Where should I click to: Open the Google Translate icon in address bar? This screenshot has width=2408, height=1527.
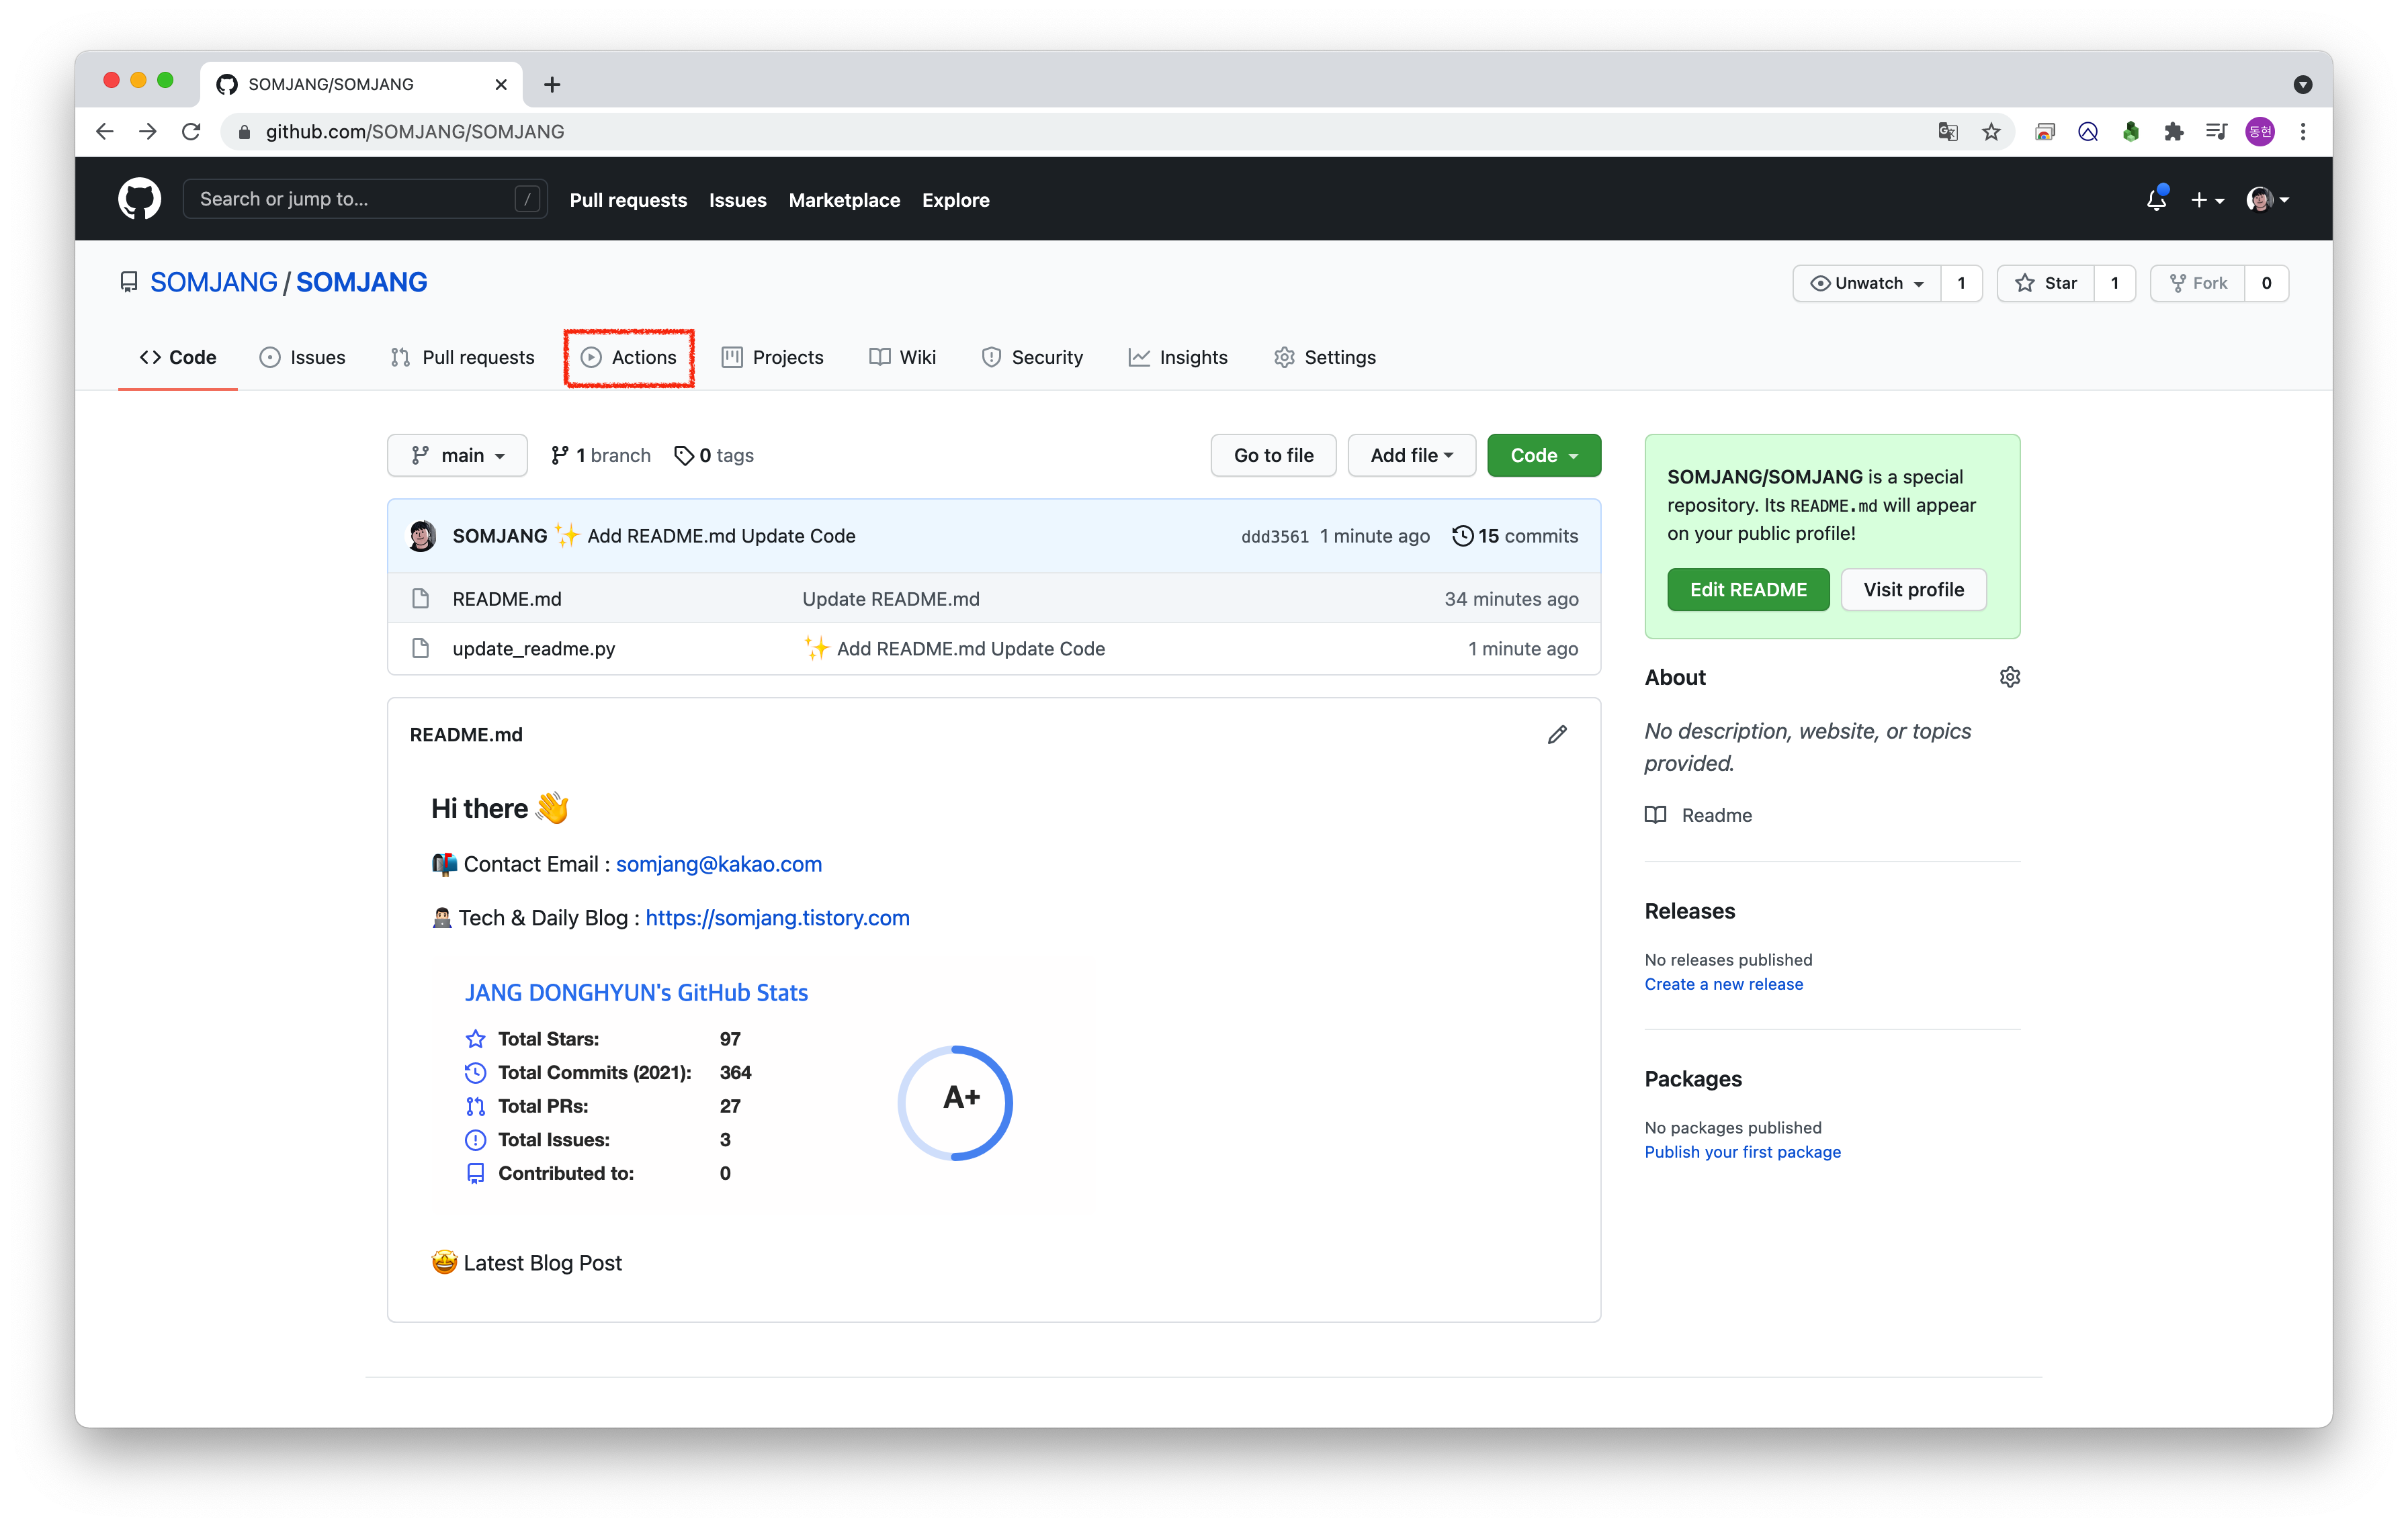(x=1947, y=132)
